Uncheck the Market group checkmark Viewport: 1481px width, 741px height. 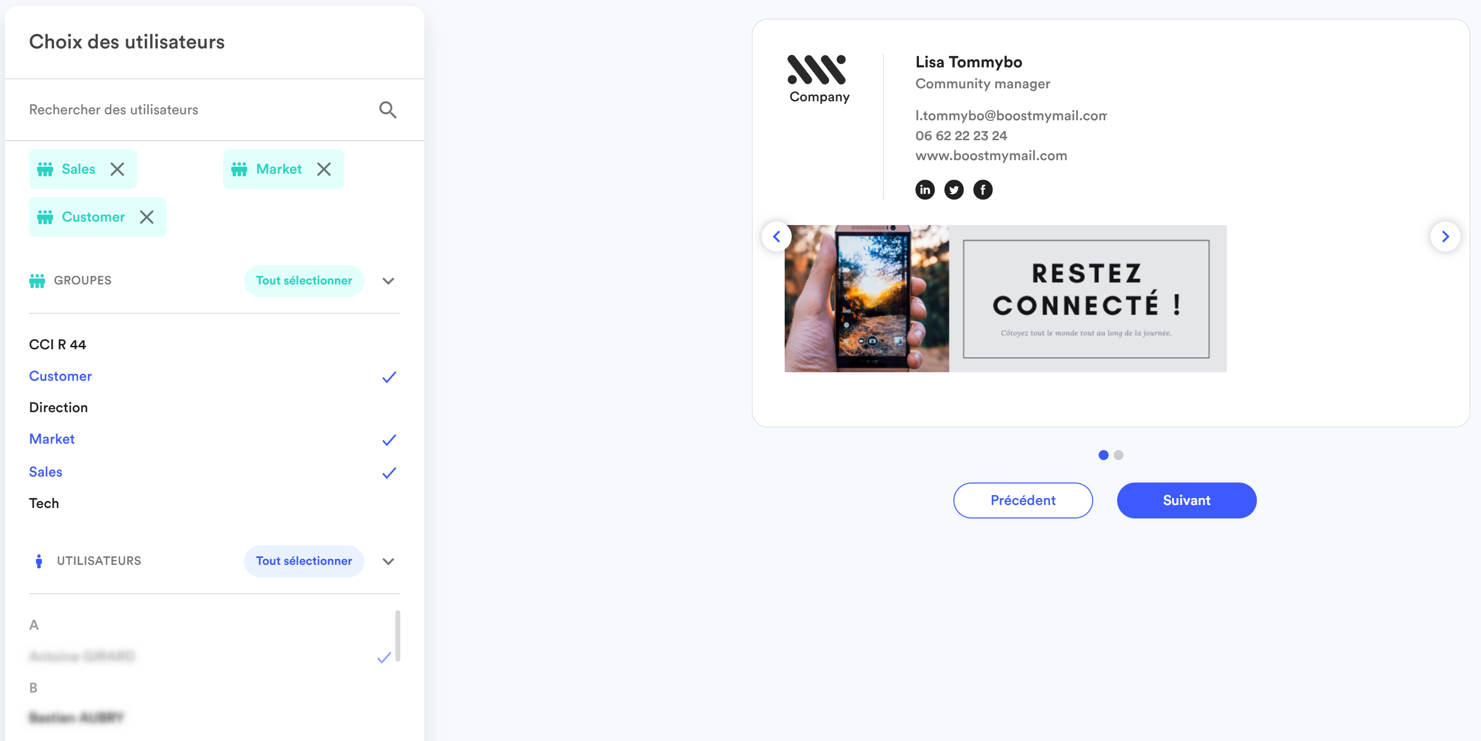(389, 440)
